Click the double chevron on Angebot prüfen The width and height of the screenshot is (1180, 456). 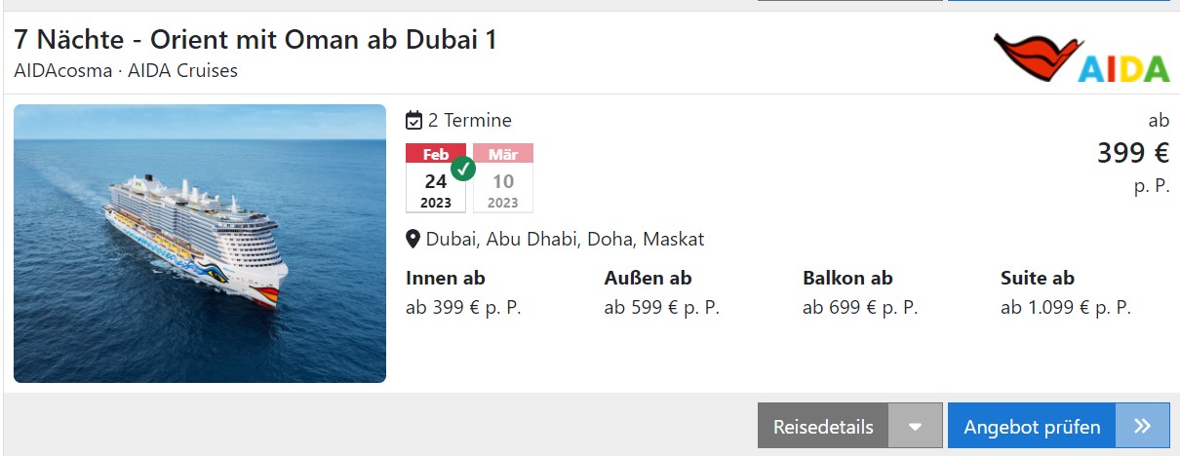pyautogui.click(x=1143, y=426)
